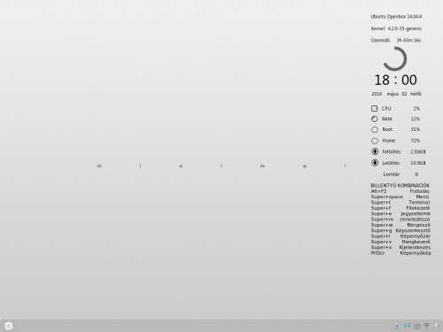Image resolution: width=443 pixels, height=332 pixels.
Task: Click the 'BILLENTYŰ KOMBINÁCIÓK' heading
Action: [400, 185]
